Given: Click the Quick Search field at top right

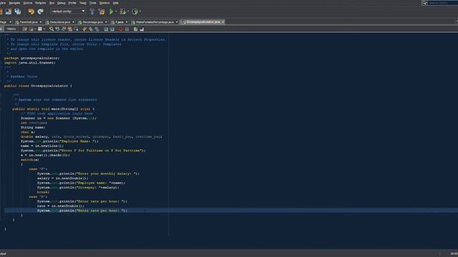Looking at the screenshot, I should coord(439,3).
